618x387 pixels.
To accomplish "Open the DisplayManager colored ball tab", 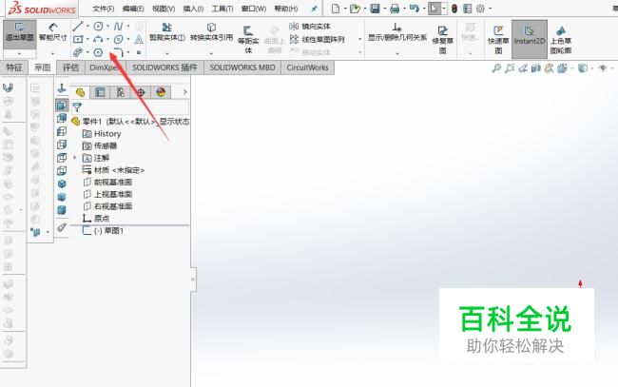I will tap(161, 92).
